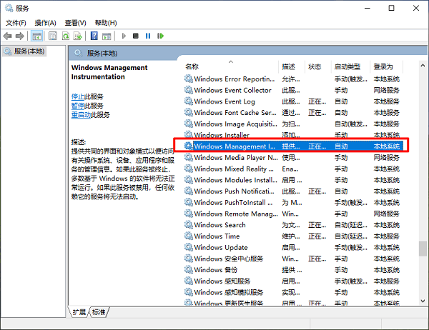Select the Windows 感知服务 service name

(222, 281)
